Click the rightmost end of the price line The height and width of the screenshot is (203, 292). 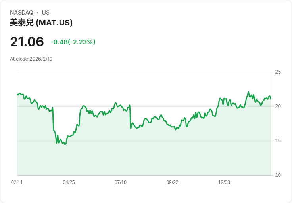[x=271, y=99]
